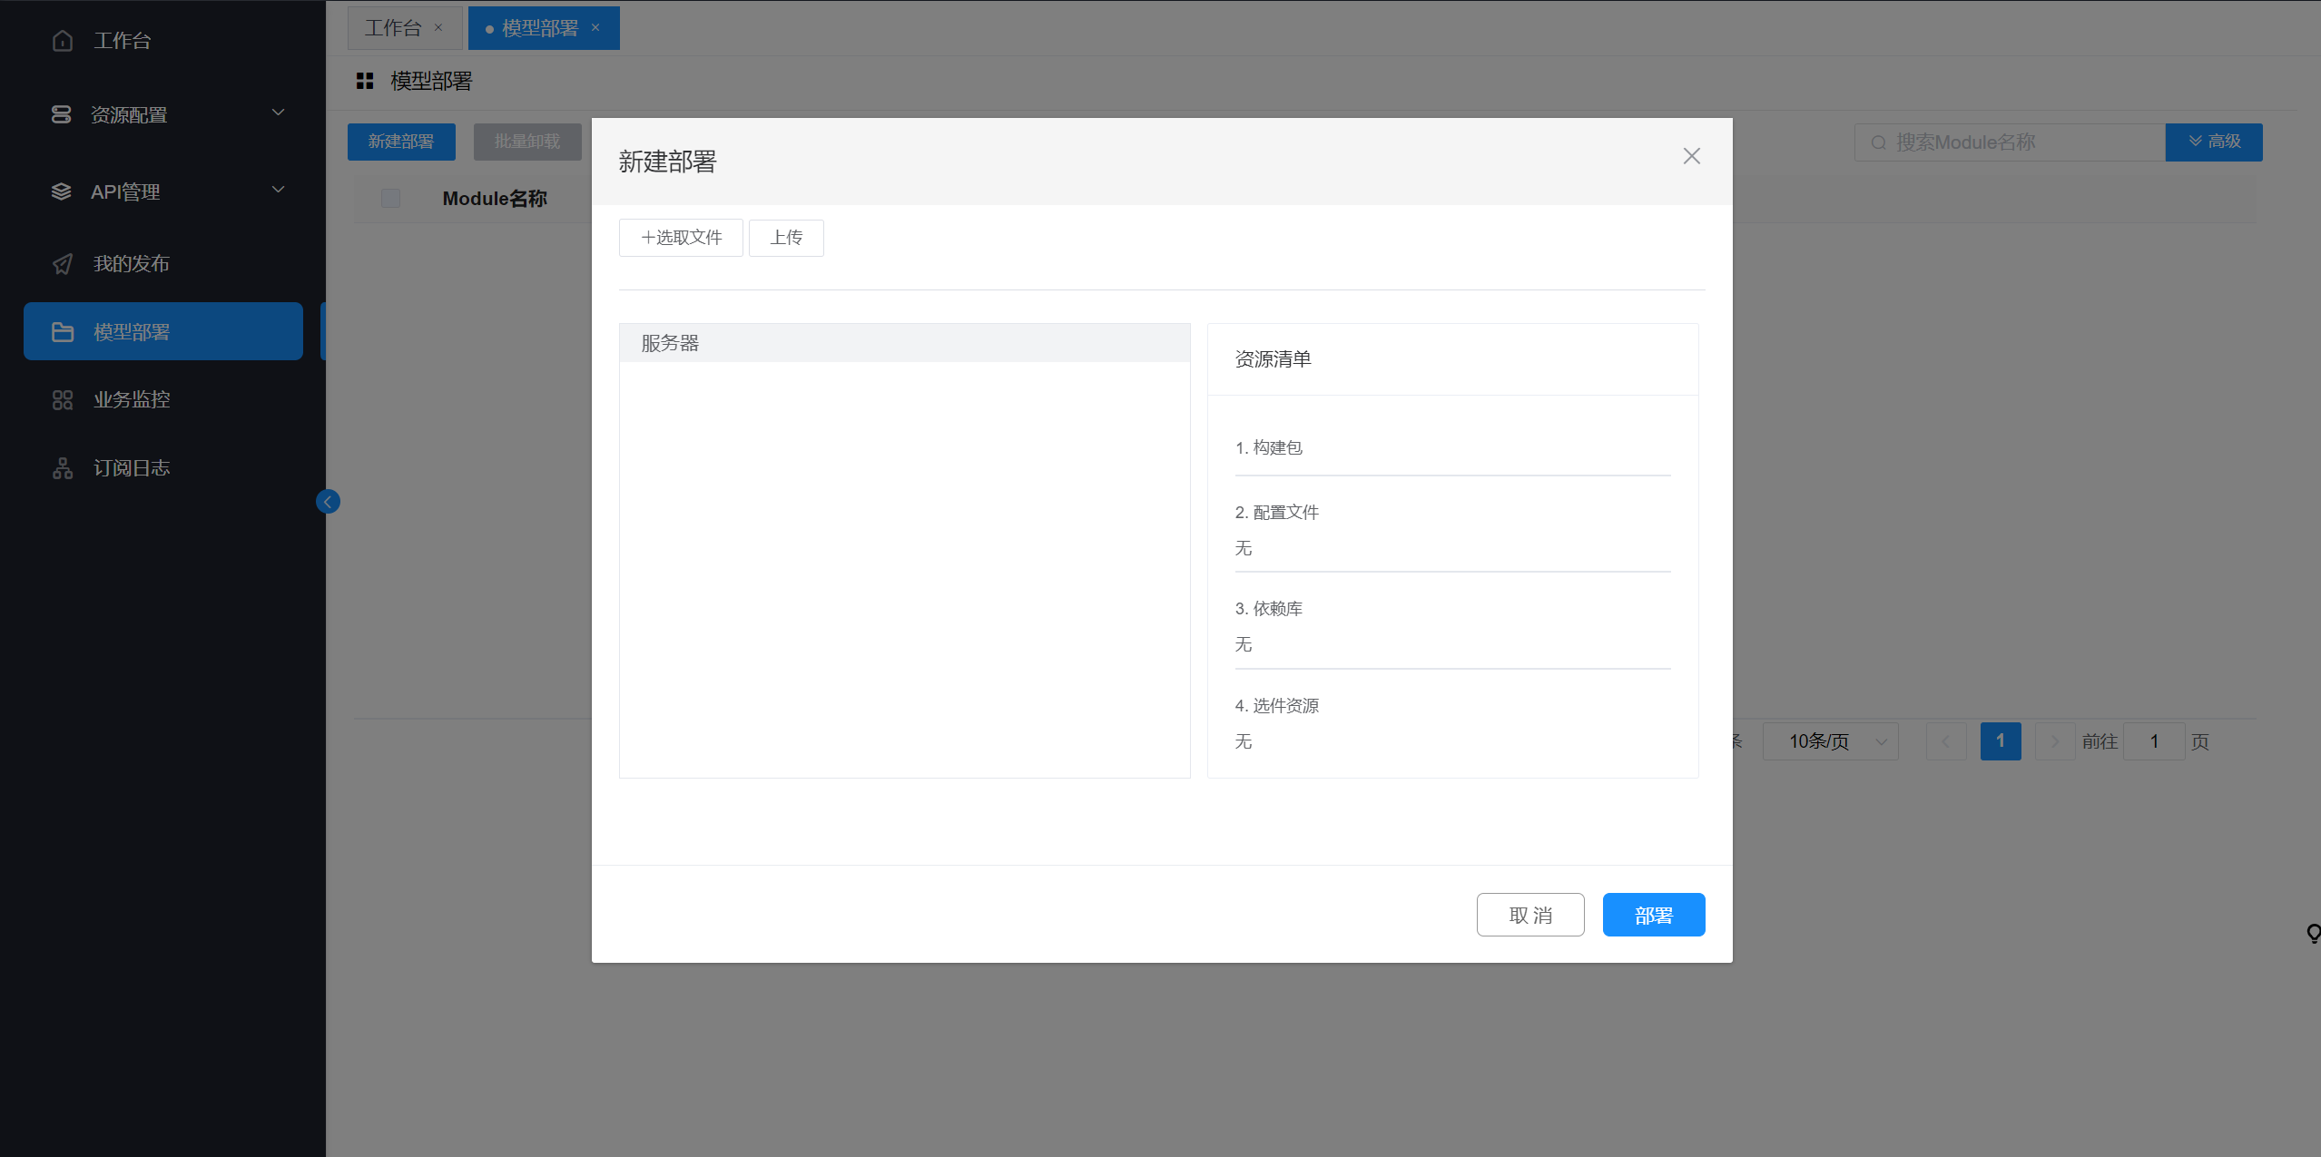Open the 10条/页 page size dropdown

[x=1830, y=741]
